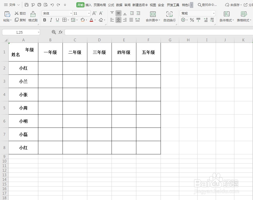Open the 条件格式 conditional formatting menu
Image resolution: width=253 pixels, height=200 pixels.
click(226, 16)
